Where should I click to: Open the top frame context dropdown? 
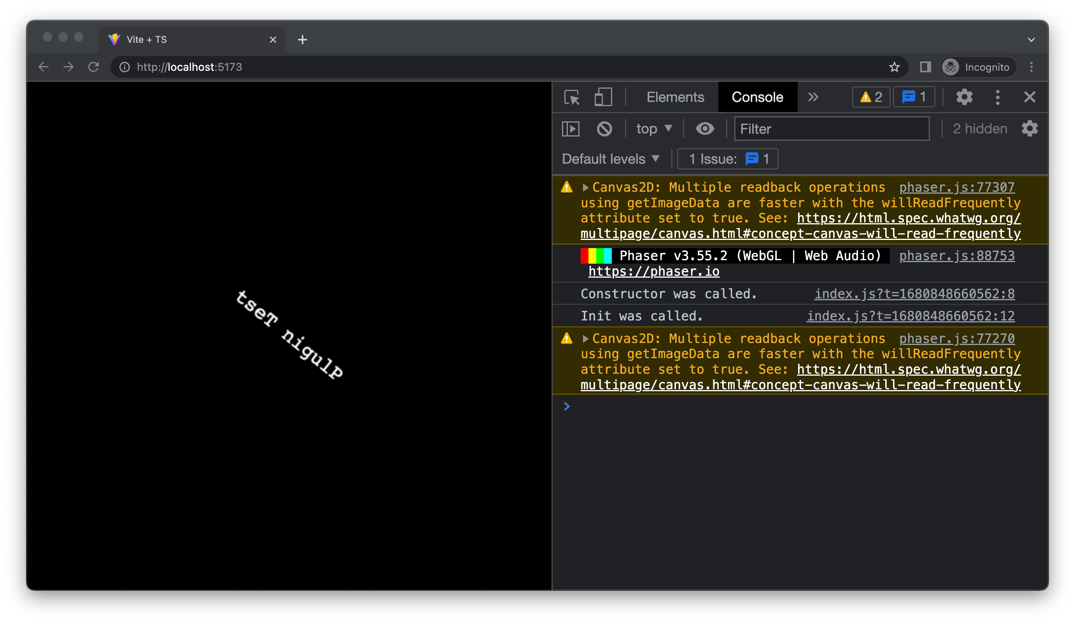click(x=653, y=128)
